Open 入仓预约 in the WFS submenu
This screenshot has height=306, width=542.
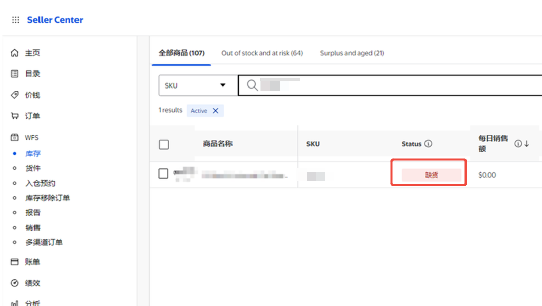coord(41,183)
